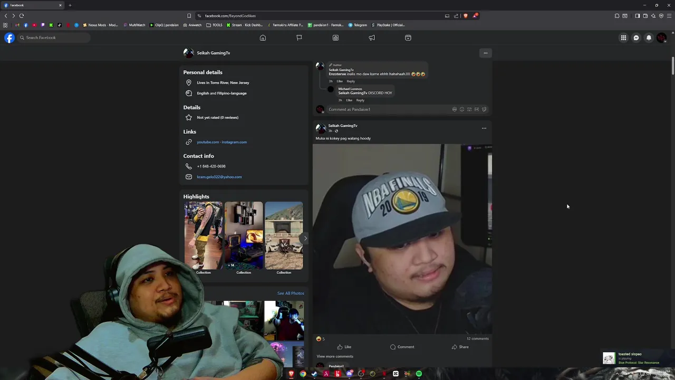Open the Brave VPN icon
The height and width of the screenshot is (380, 675).
pyautogui.click(x=661, y=16)
